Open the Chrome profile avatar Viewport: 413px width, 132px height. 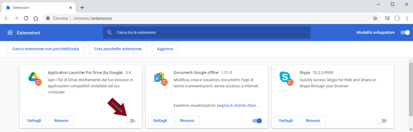coord(397,18)
